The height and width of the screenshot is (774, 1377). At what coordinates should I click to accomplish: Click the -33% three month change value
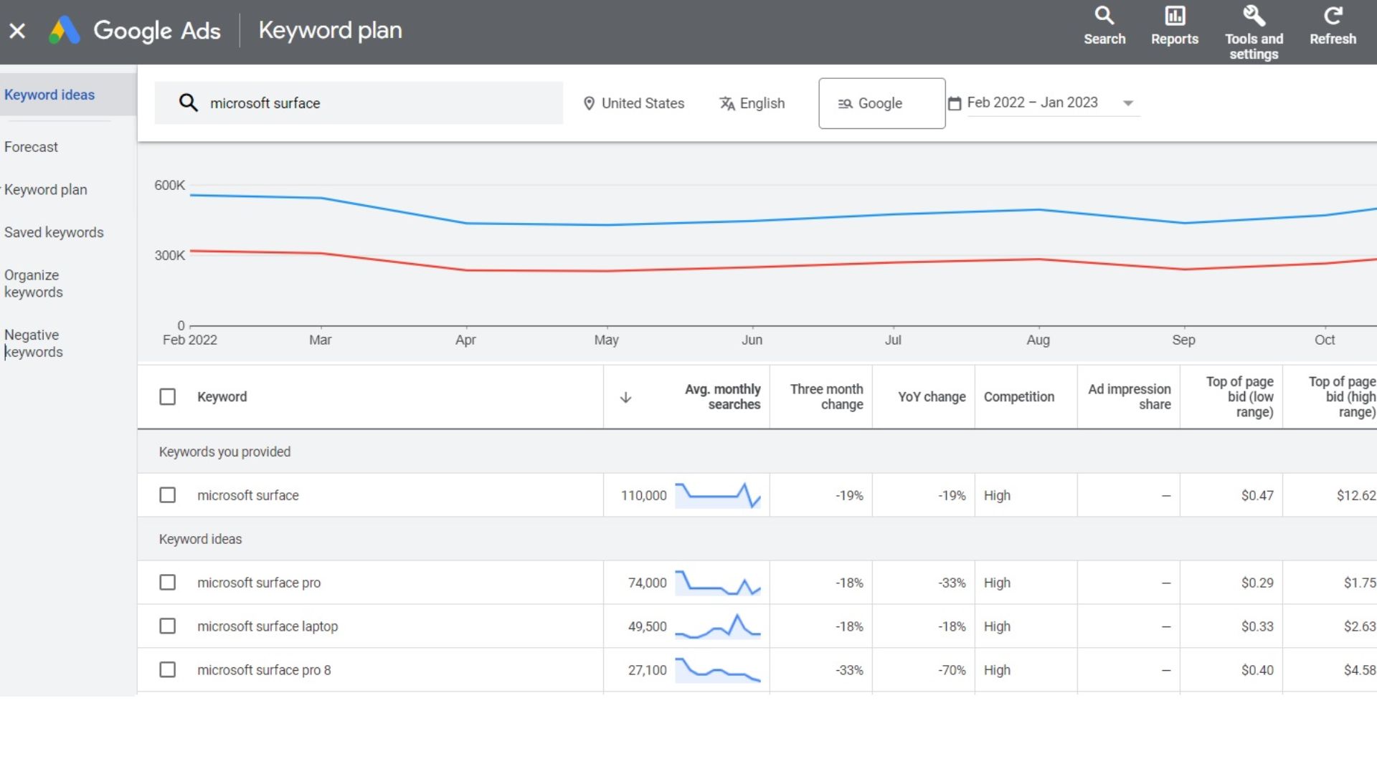coord(849,670)
